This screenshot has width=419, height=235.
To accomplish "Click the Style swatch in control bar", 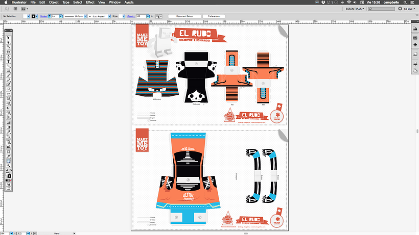I will point(120,16).
